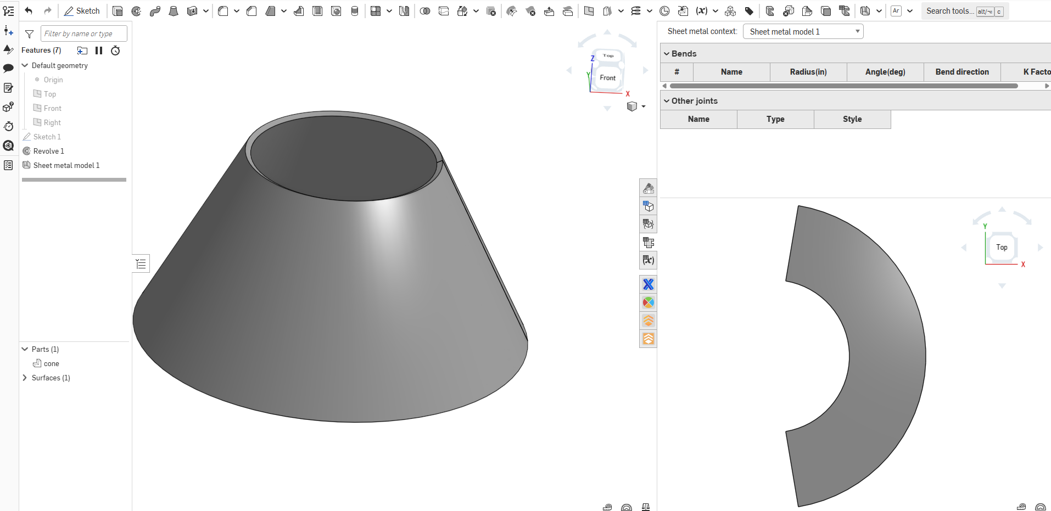Click the Sweep tool icon

point(155,11)
